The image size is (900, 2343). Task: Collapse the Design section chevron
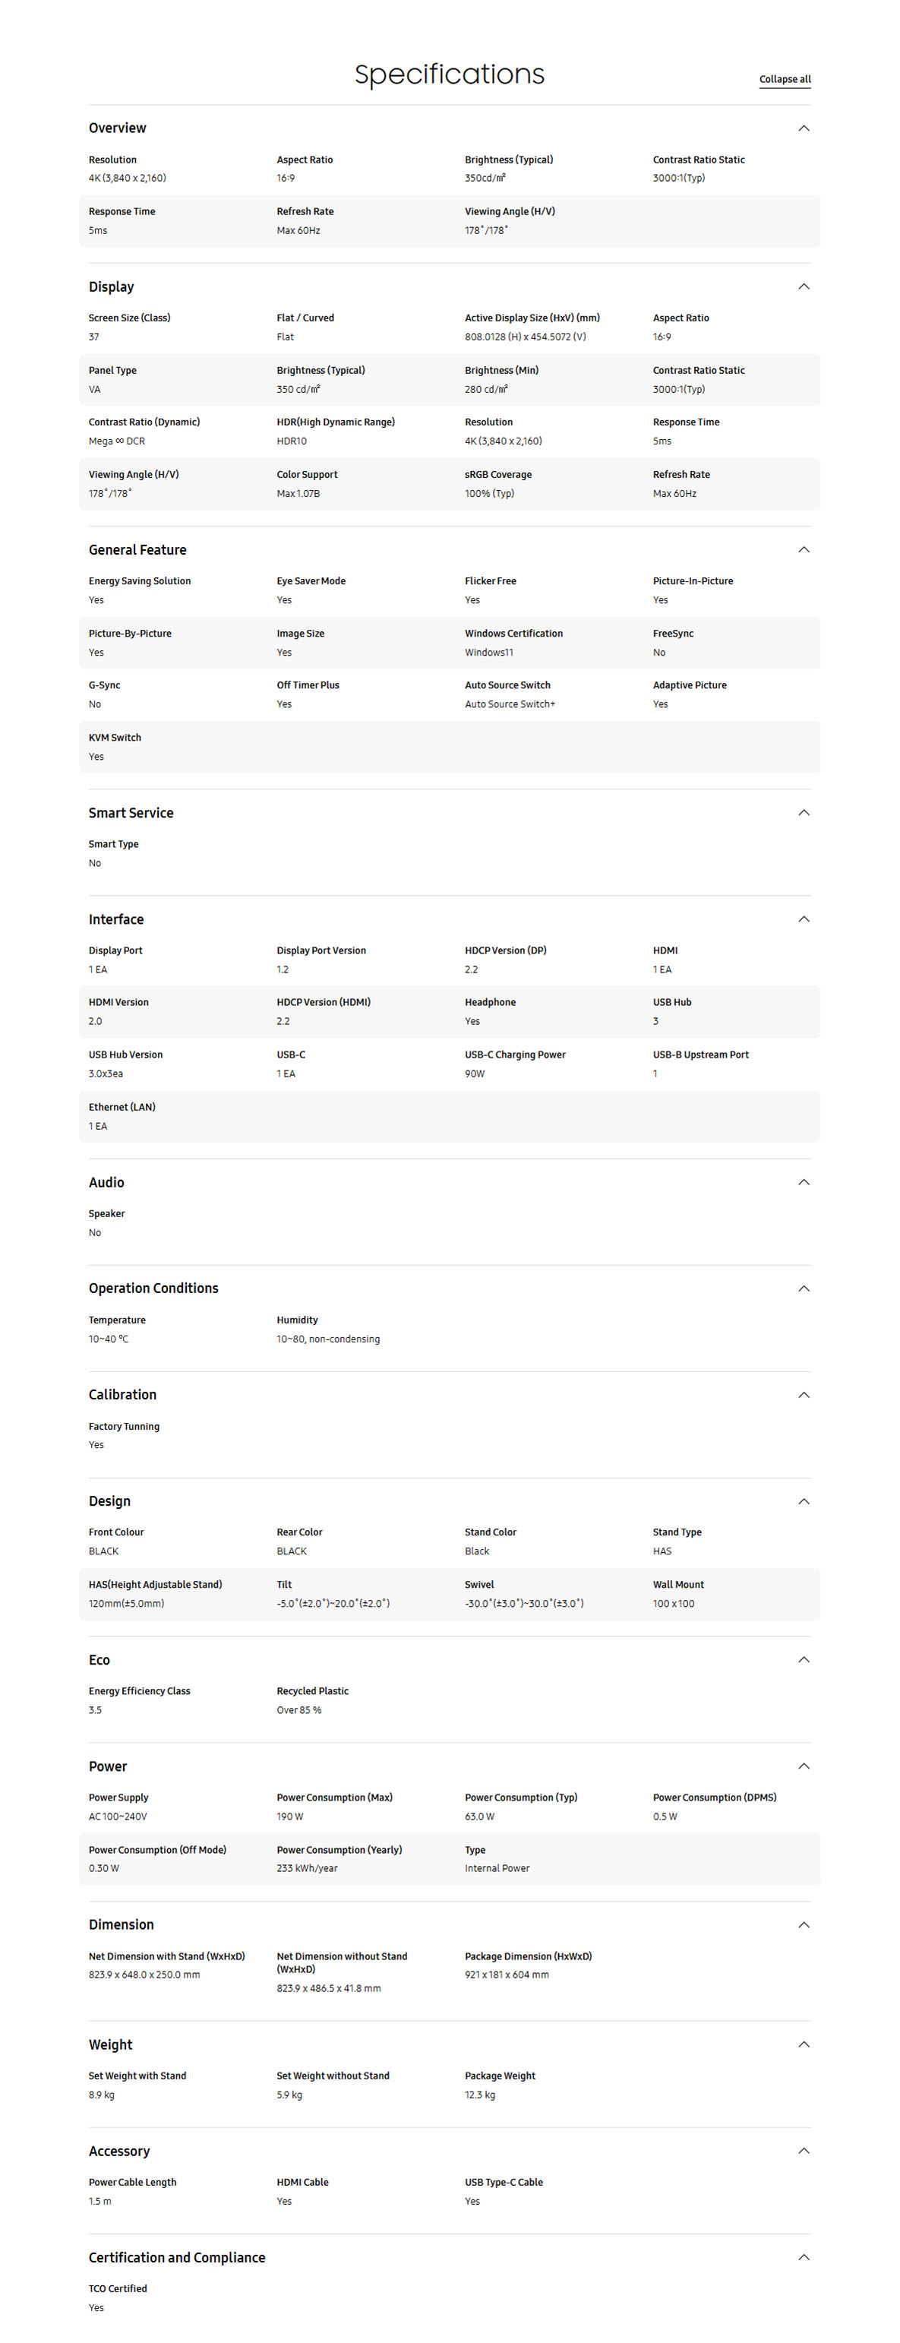(x=804, y=1500)
